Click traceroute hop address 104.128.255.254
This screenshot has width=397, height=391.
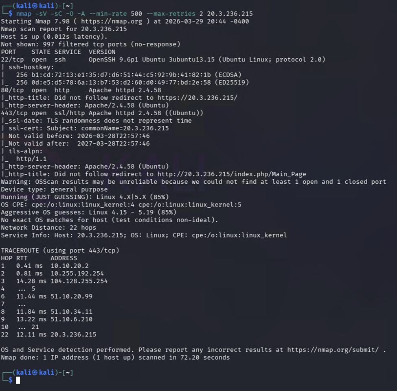79,281
